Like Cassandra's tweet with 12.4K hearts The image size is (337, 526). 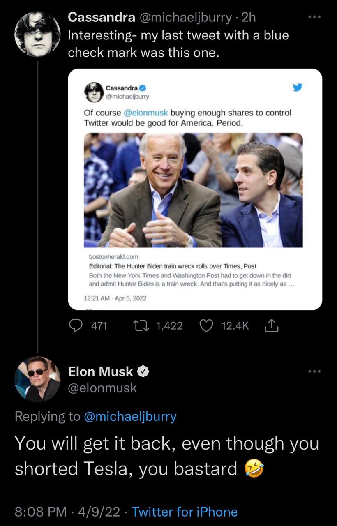pos(206,326)
